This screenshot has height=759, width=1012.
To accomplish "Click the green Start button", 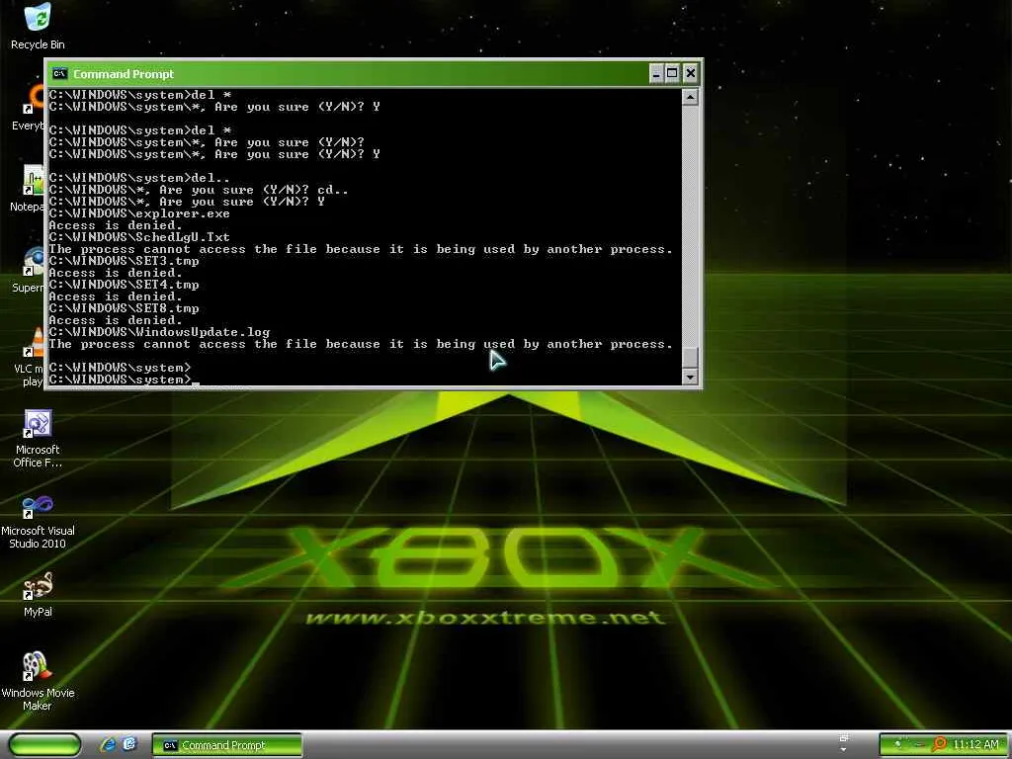I will click(44, 745).
